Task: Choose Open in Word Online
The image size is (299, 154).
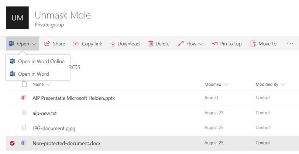Action: (41, 61)
